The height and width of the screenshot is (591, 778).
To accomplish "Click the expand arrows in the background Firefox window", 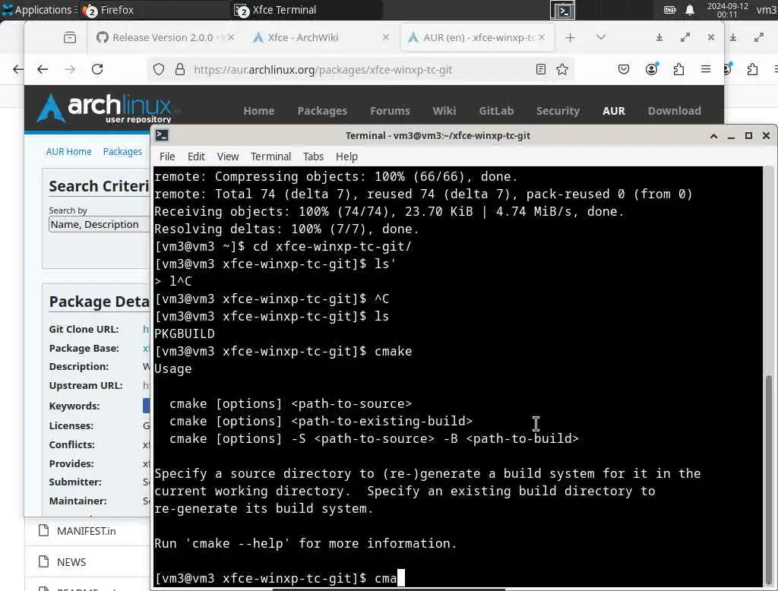I will [x=759, y=38].
